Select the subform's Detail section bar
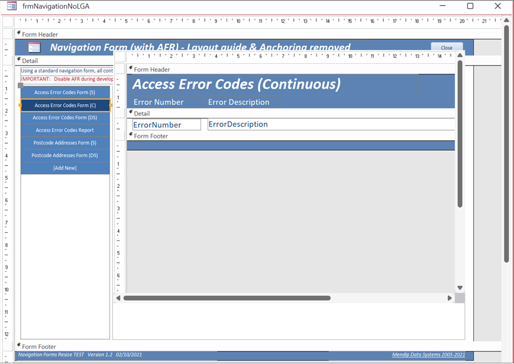Screen dimensions: 514x364 tap(291, 113)
